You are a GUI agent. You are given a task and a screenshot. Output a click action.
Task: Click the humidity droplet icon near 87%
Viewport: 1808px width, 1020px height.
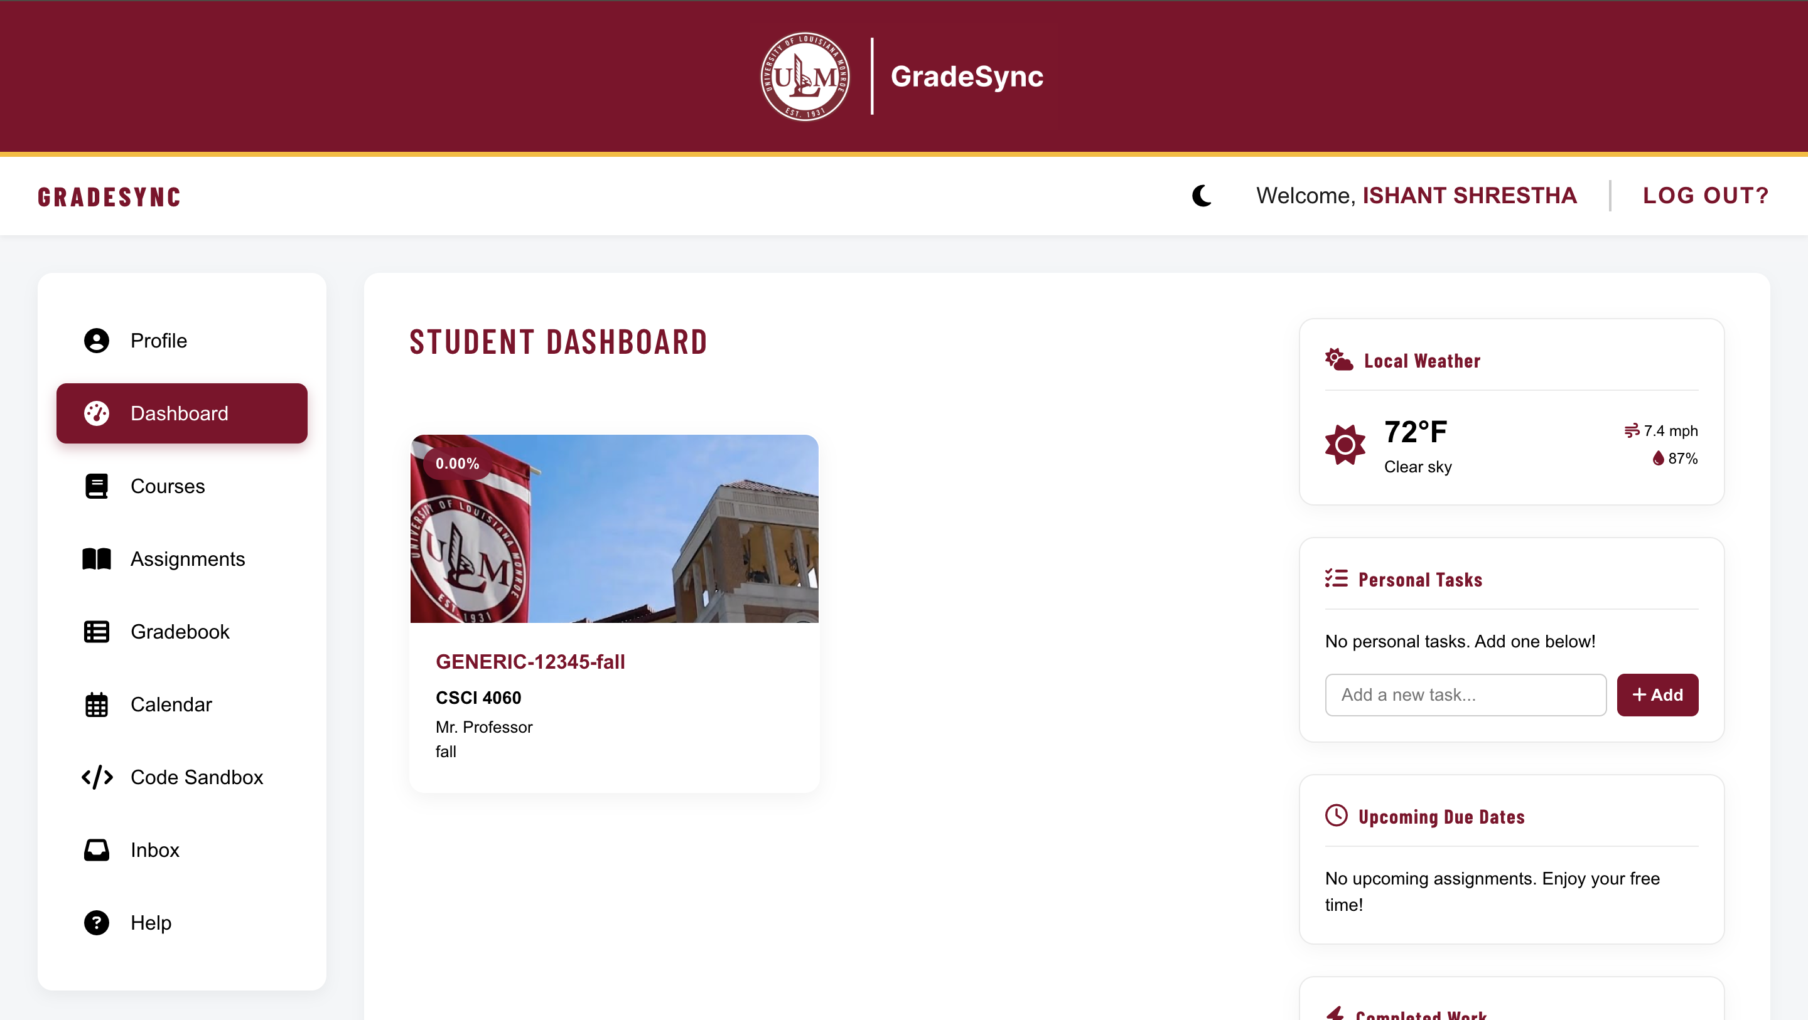(x=1658, y=458)
